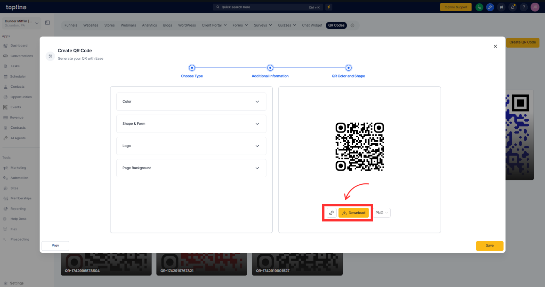Click the Opportunities sidebar icon
Viewport: 545px width, 287px height.
(5, 97)
